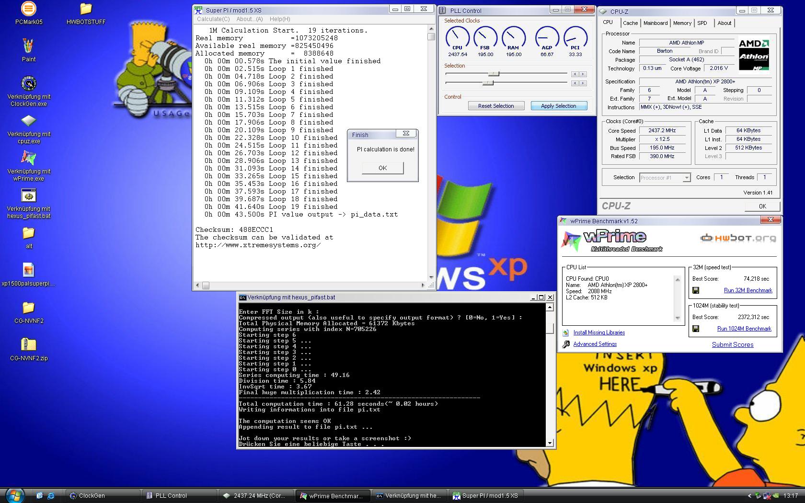Click the save icon for the 32M score
Viewport: 805px width, 503px height.
[x=696, y=290]
